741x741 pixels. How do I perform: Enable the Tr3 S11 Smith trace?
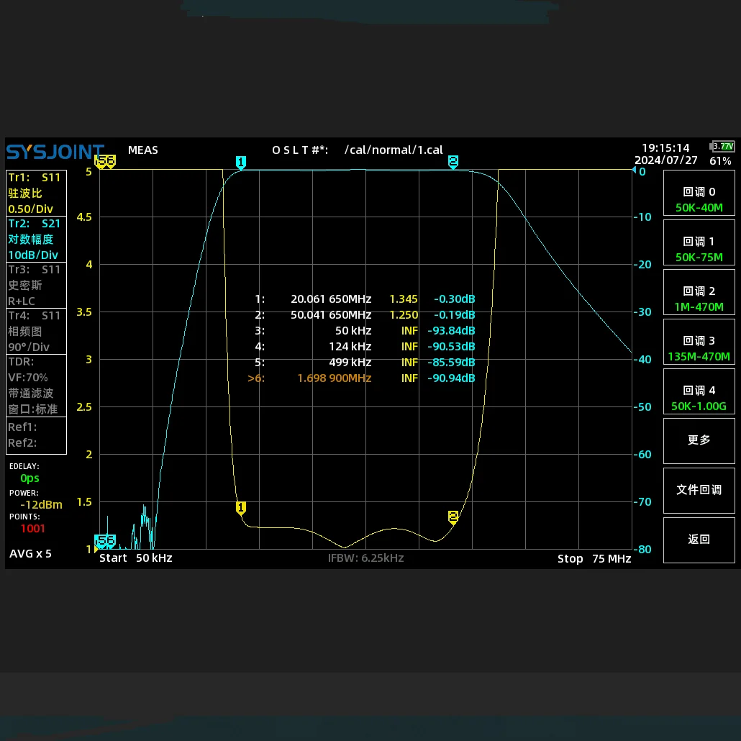click(x=36, y=286)
